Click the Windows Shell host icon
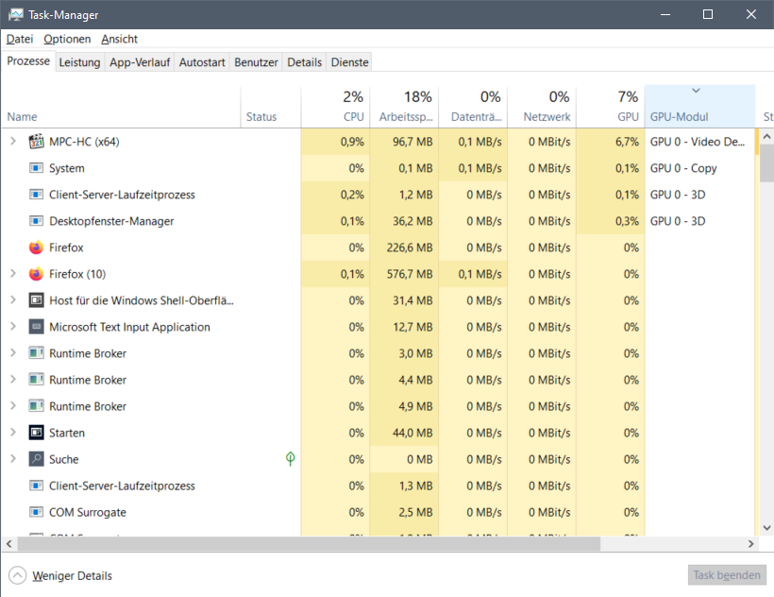This screenshot has height=597, width=774. [36, 300]
